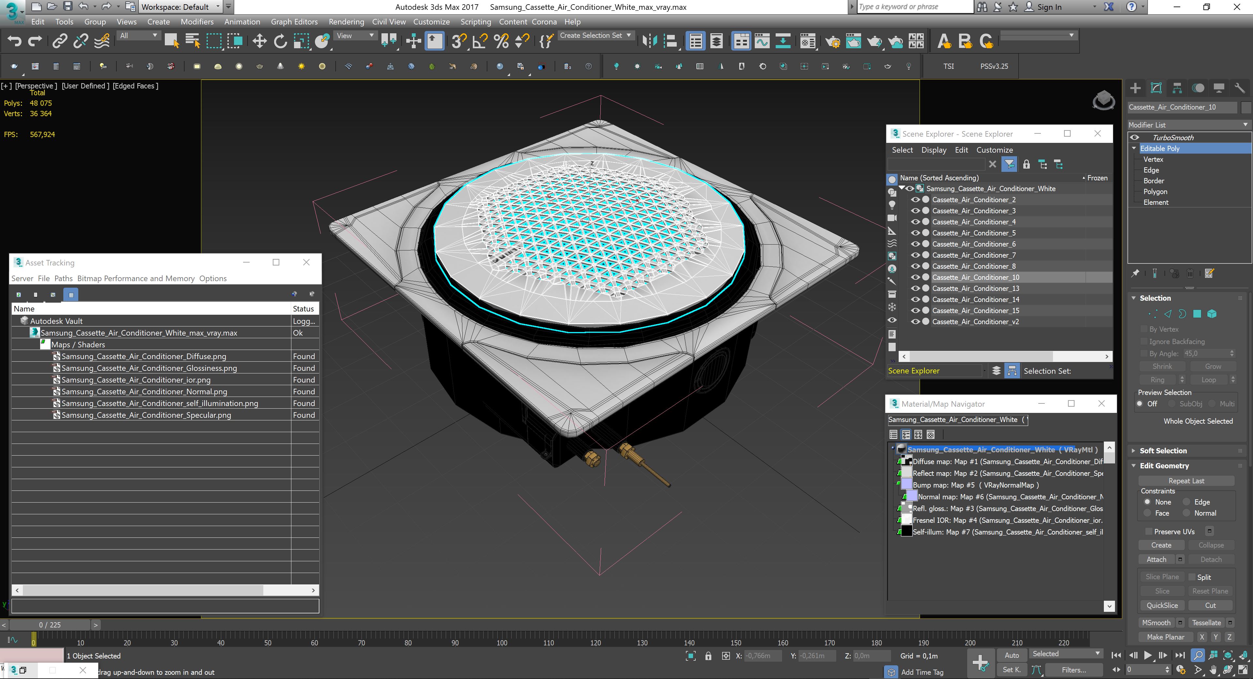The image size is (1253, 679).
Task: Check the Preserve UVs option
Action: point(1149,531)
